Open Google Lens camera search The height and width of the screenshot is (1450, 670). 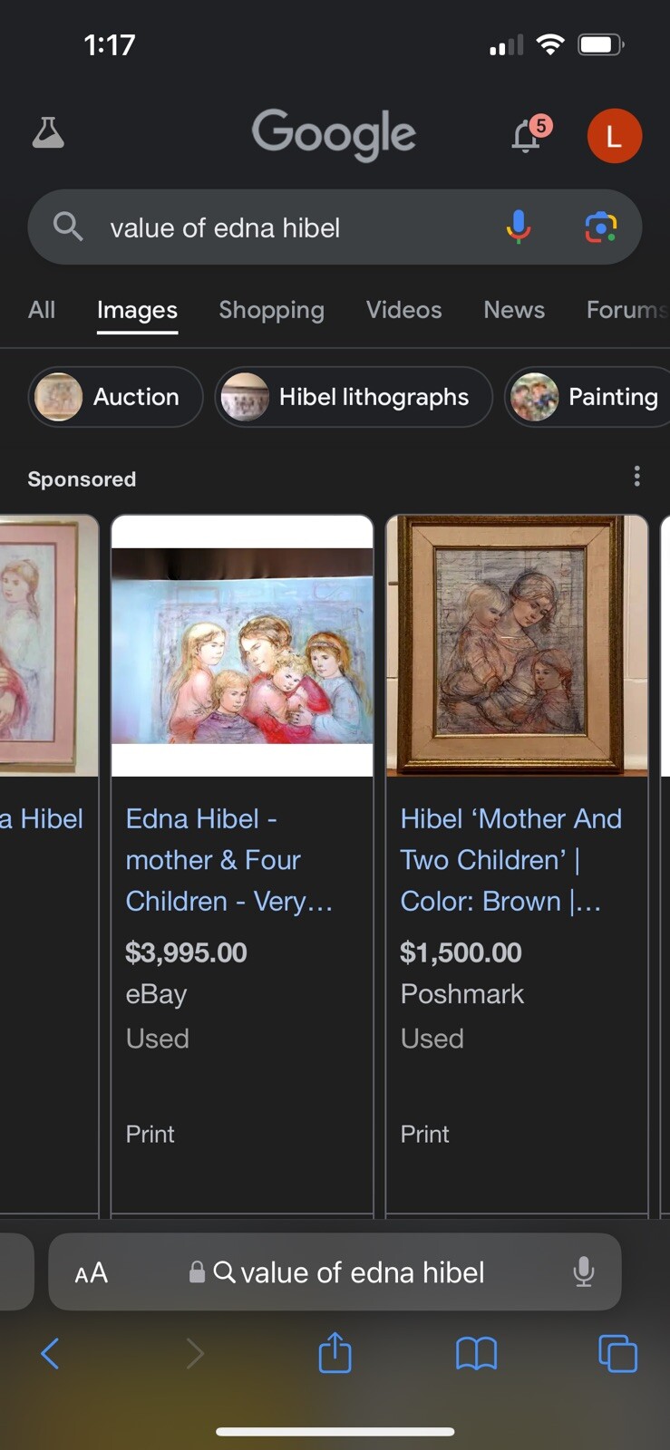tap(600, 227)
